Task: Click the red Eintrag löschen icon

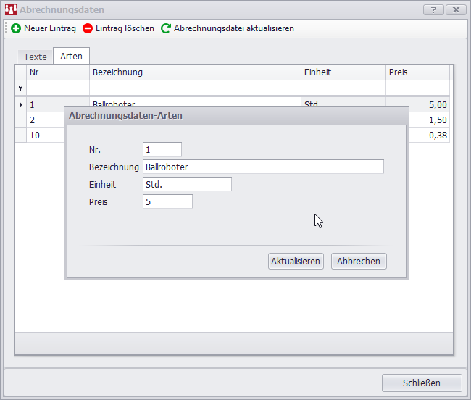Action: tap(88, 28)
